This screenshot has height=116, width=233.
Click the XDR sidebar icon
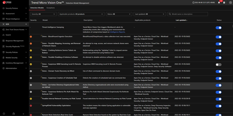click(3, 24)
